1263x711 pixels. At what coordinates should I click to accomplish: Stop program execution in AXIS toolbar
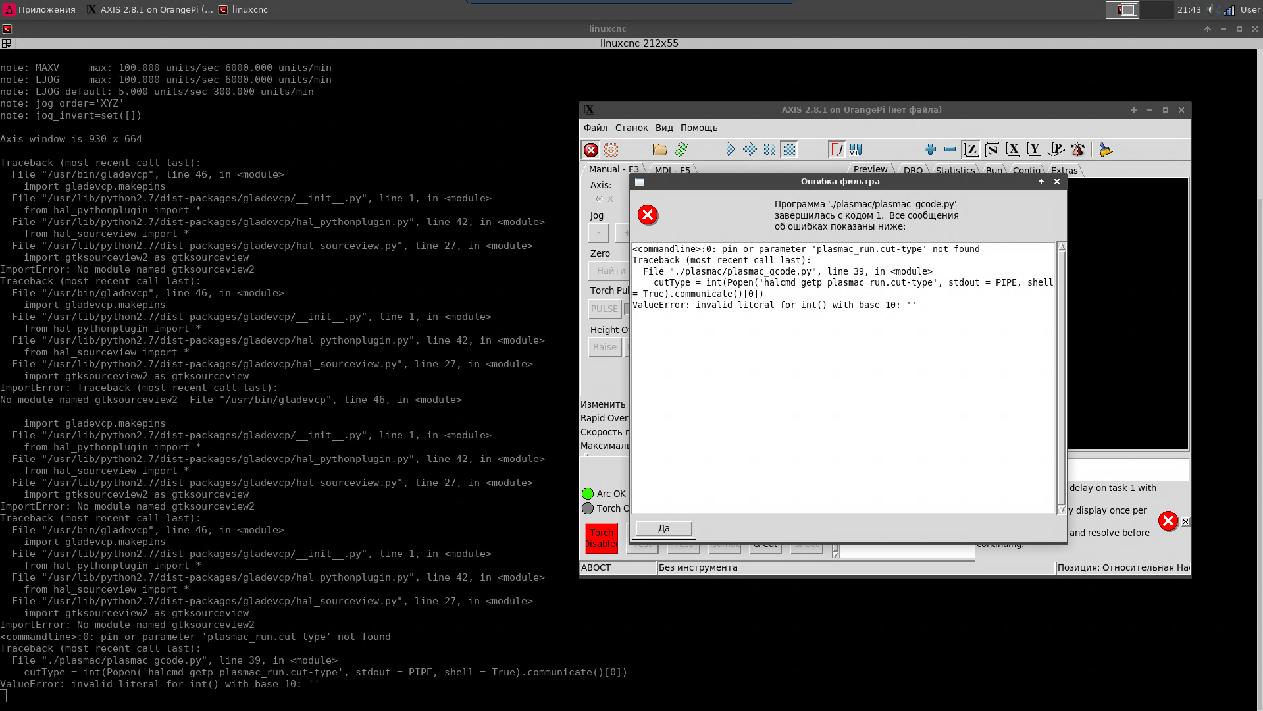(789, 150)
